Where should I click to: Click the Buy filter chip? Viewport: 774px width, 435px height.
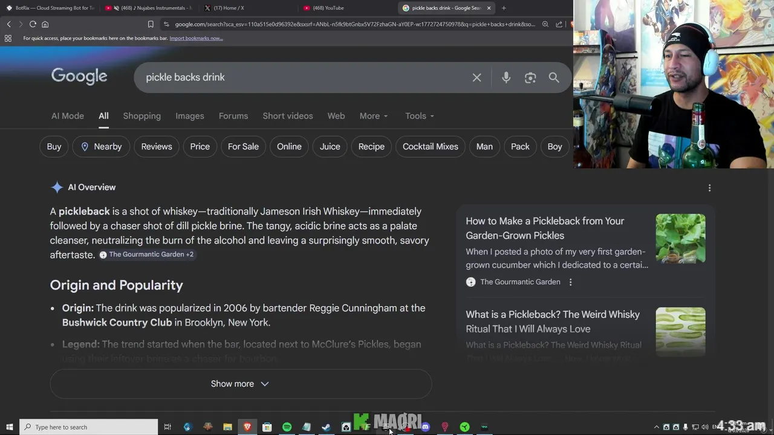(54, 147)
